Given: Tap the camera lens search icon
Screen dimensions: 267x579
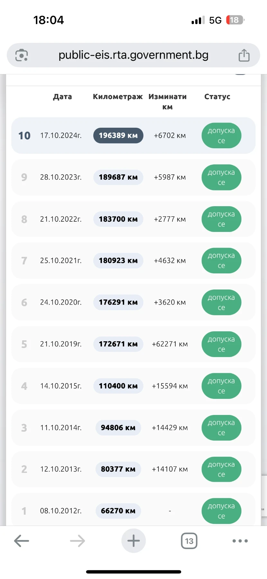Looking at the screenshot, I should (22, 55).
